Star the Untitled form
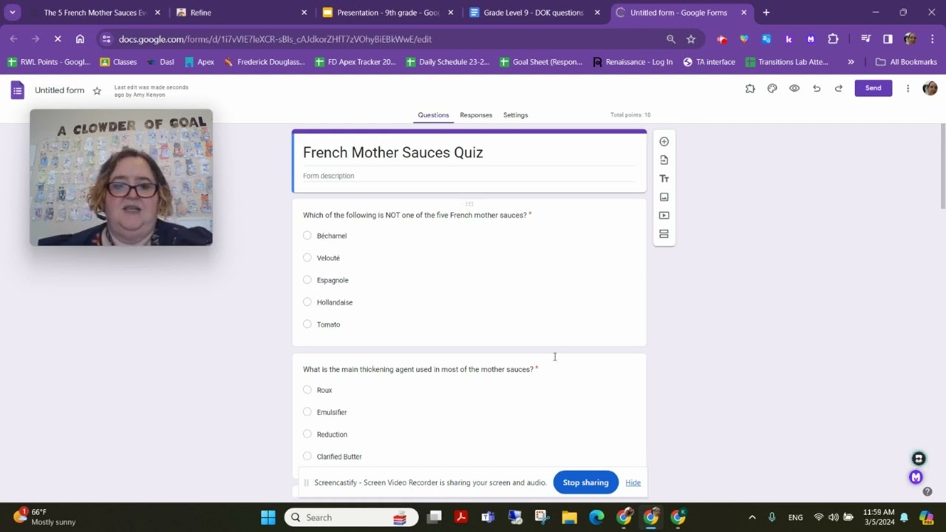 [x=97, y=90]
